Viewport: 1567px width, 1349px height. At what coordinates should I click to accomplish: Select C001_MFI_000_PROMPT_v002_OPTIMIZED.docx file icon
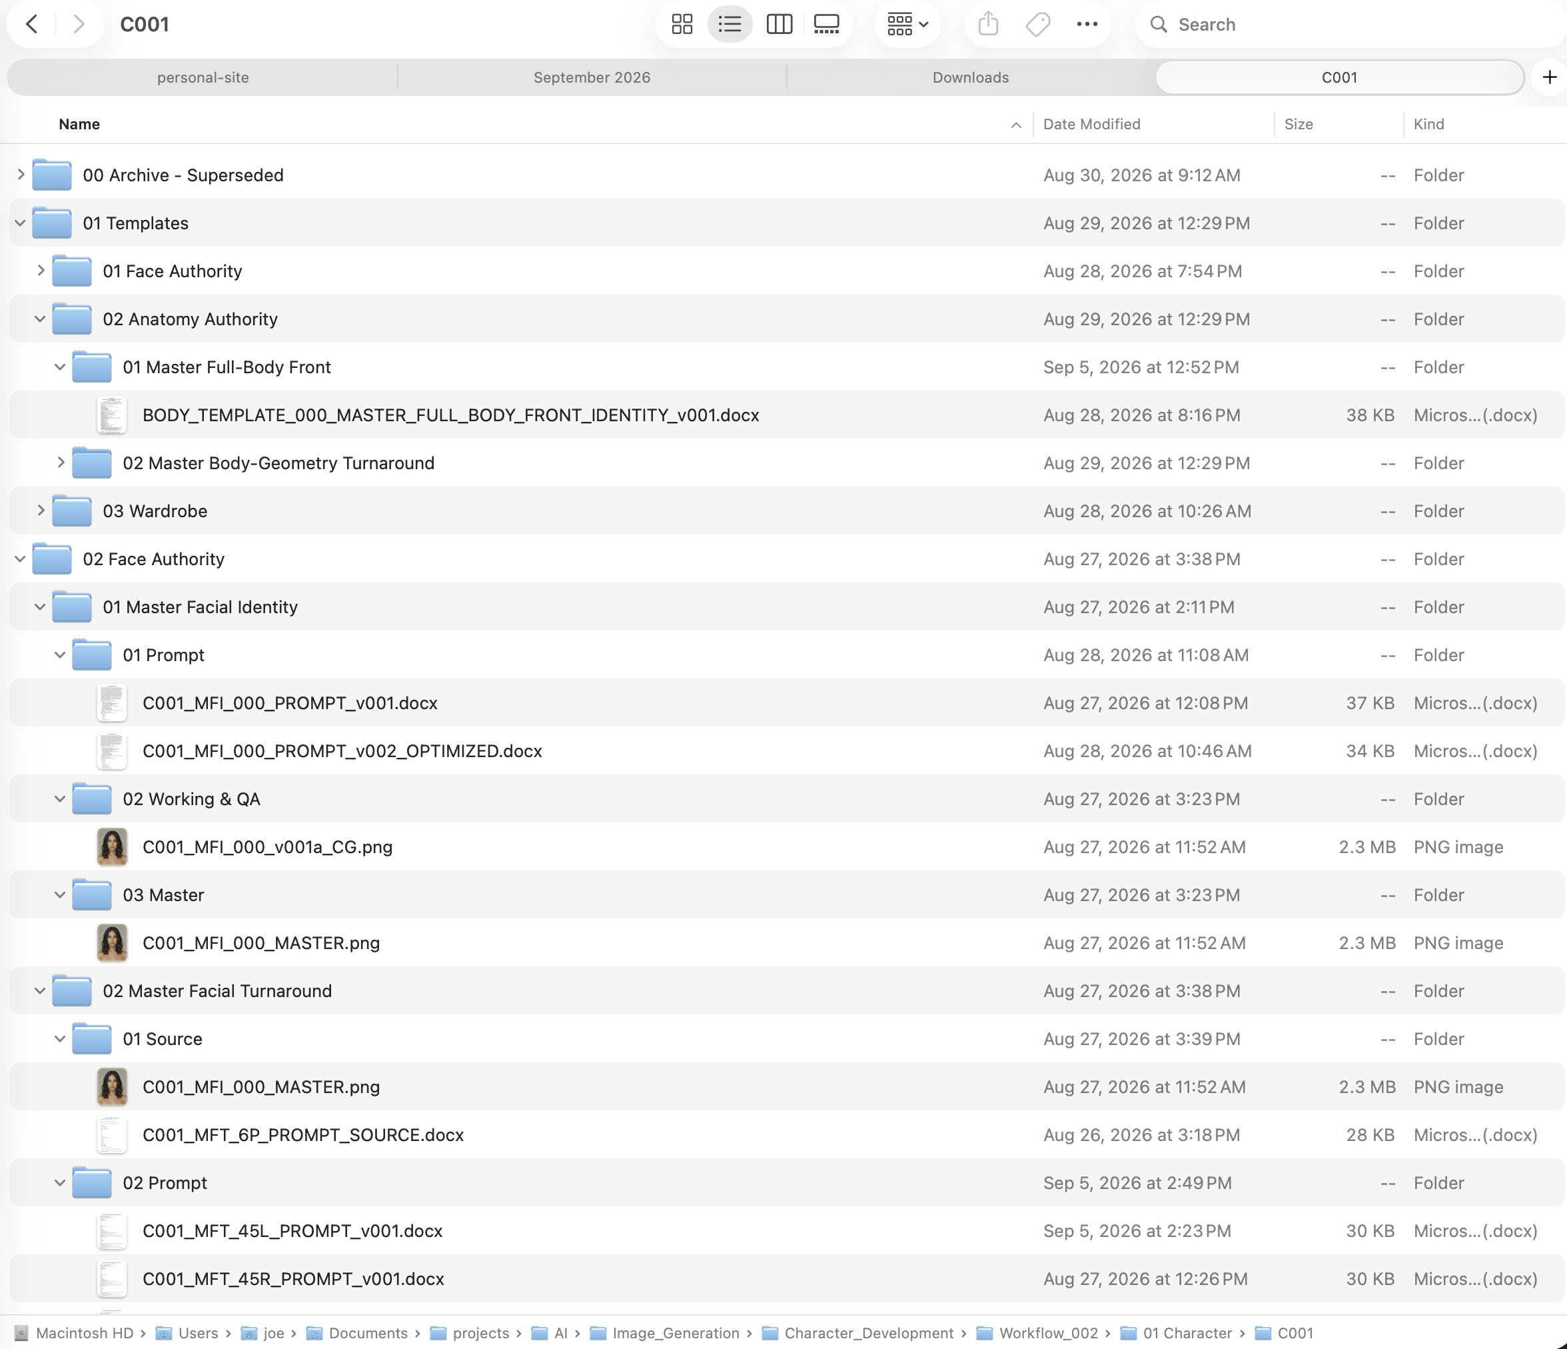click(x=112, y=750)
